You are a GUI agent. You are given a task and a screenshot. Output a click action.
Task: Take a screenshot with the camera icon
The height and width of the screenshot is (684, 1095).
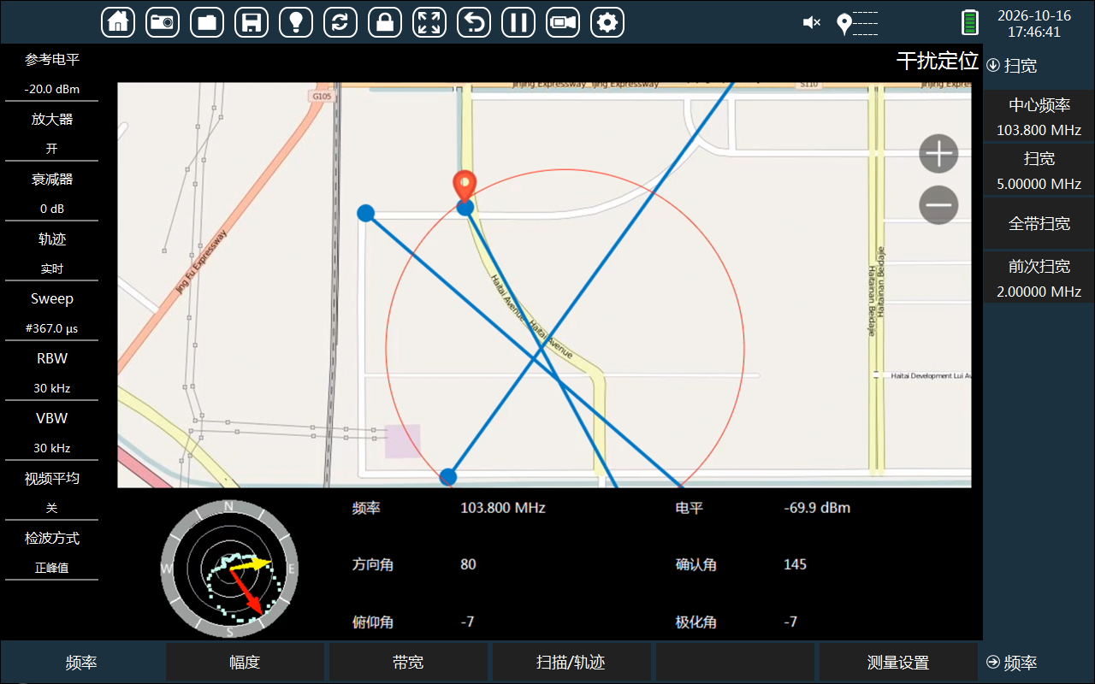[163, 22]
